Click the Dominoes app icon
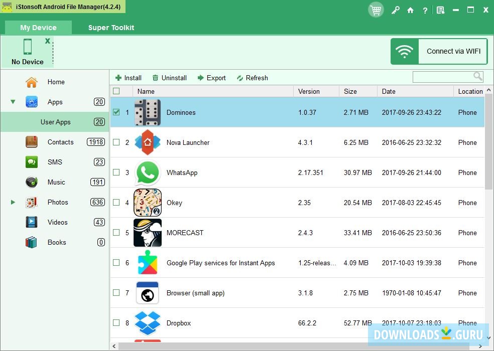The image size is (494, 351). click(148, 112)
